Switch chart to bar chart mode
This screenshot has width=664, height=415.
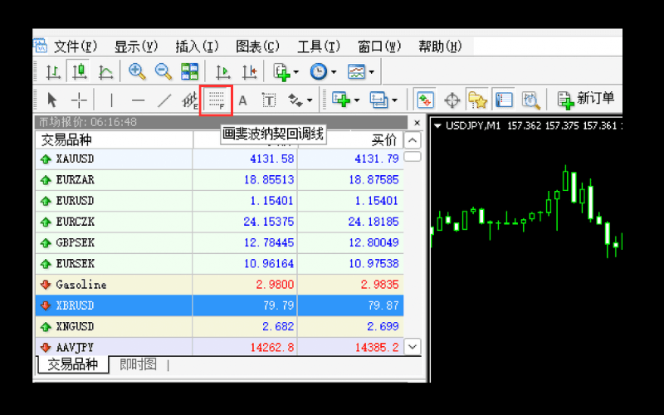coord(53,71)
